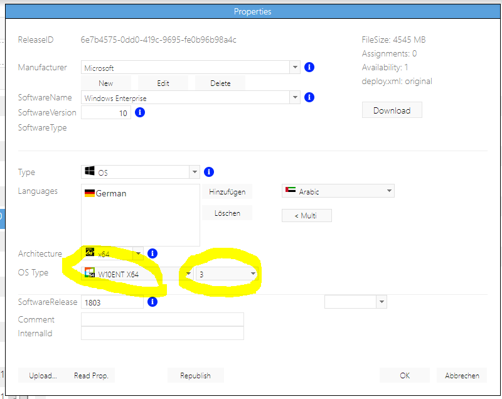Screen dimensions: 502x399
Task: Click the Comment input field
Action: (163, 319)
